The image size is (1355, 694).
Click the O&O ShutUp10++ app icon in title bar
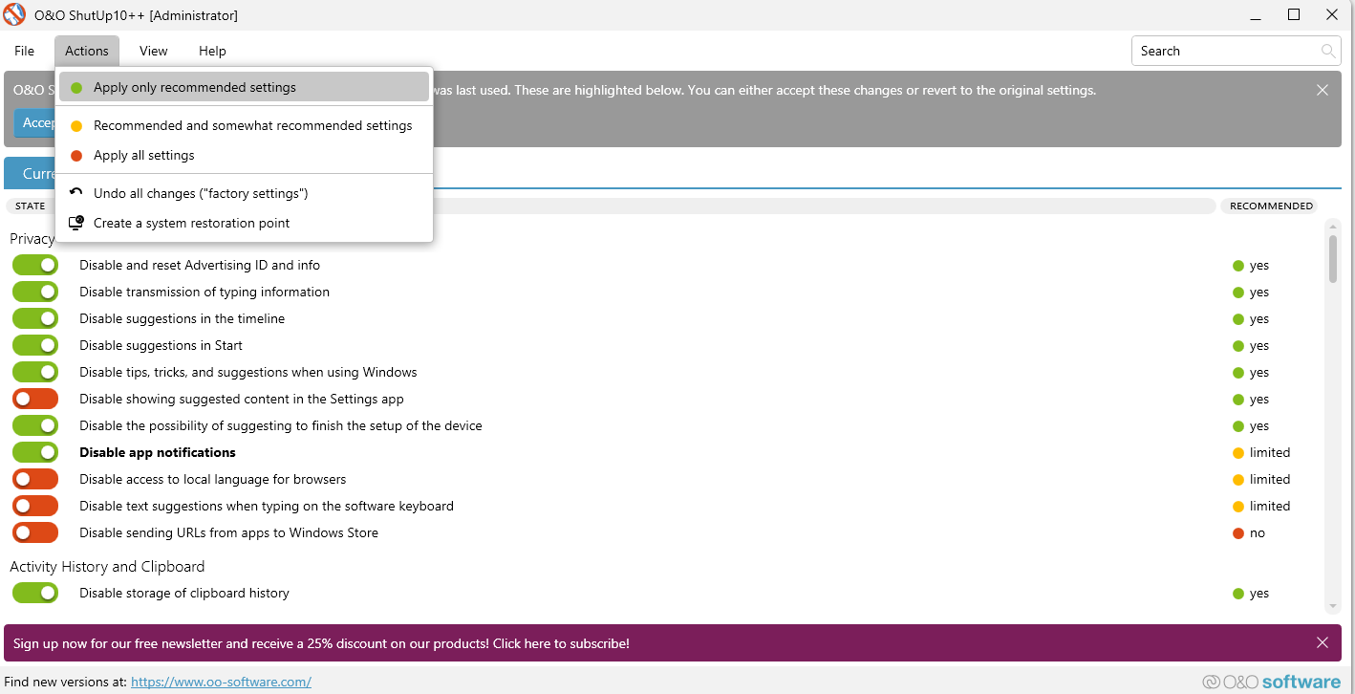click(x=15, y=15)
